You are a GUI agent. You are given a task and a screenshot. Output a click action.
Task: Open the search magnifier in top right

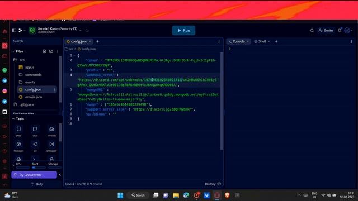[x=312, y=31]
